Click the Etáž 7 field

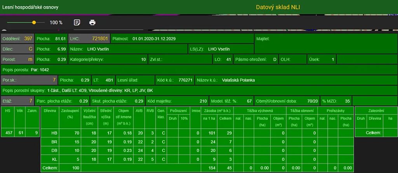tap(17, 101)
